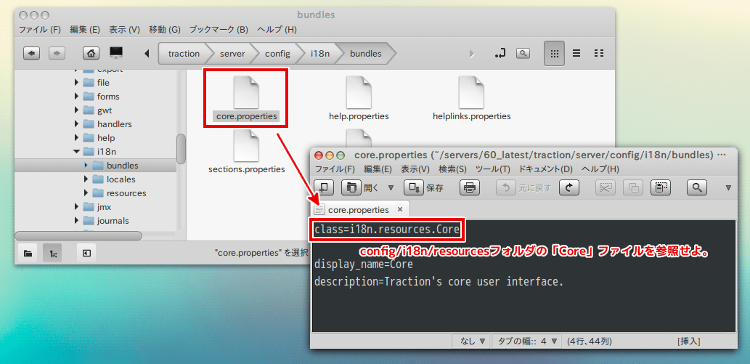Switch file manager to compact view

(x=599, y=54)
